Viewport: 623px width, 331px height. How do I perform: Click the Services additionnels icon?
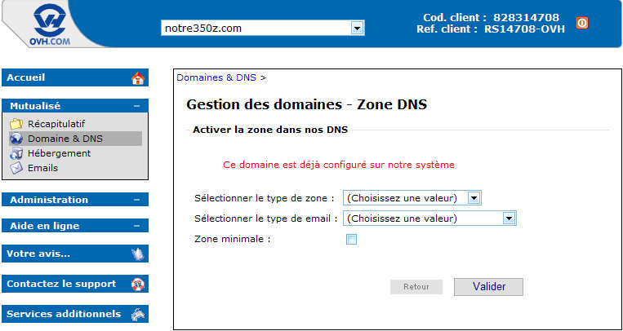pyautogui.click(x=137, y=314)
